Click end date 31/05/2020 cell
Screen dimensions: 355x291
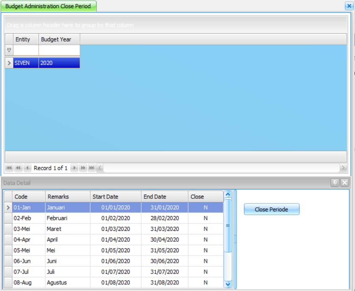[165, 250]
